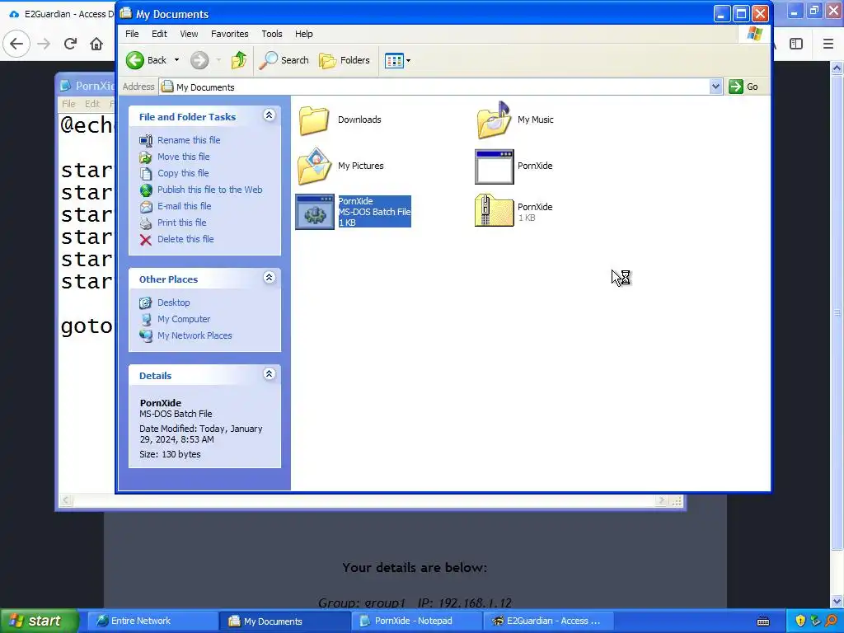Click browser home icon
Screen dimensions: 844x633
click(96, 44)
